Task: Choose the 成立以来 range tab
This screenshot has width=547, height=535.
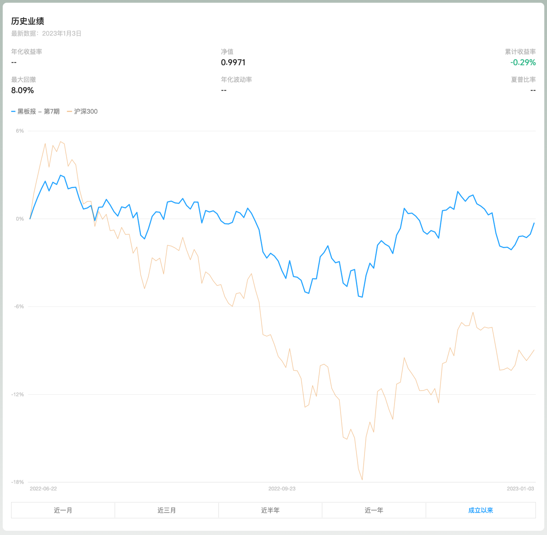Action: [480, 510]
